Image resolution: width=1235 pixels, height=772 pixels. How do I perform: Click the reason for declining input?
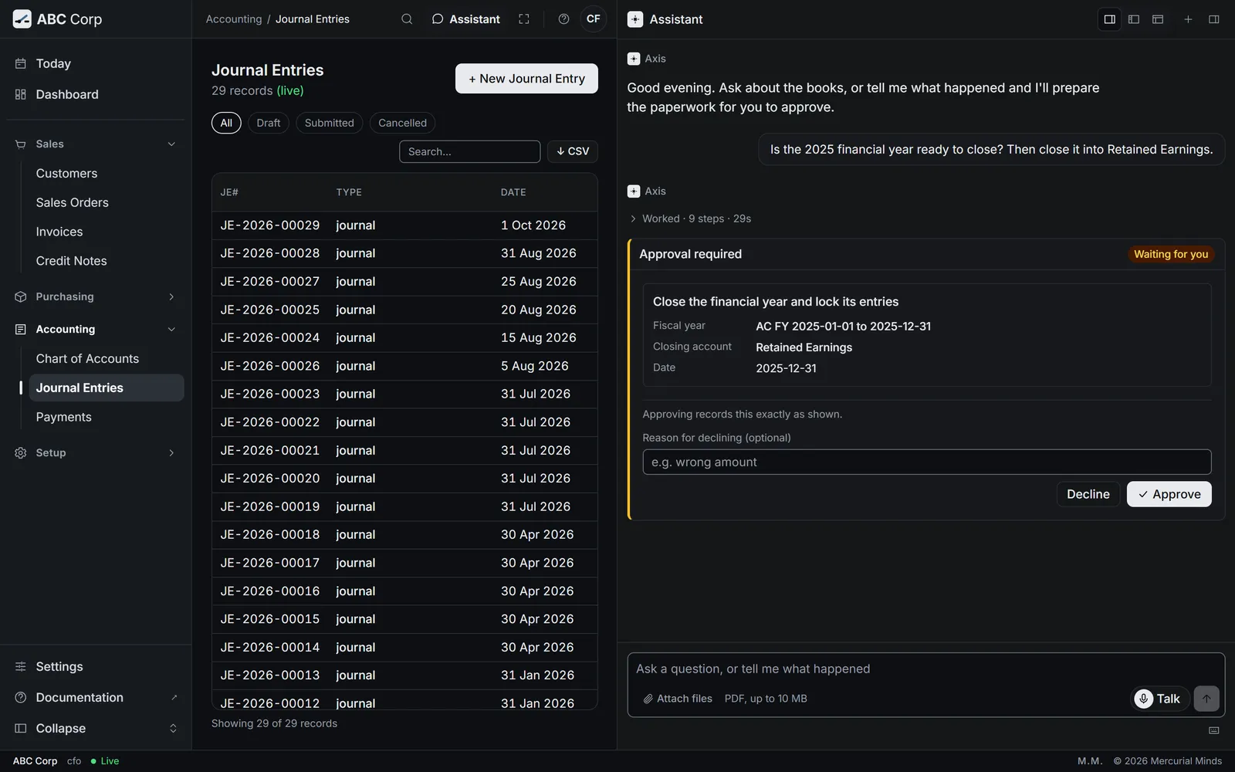pos(926,462)
